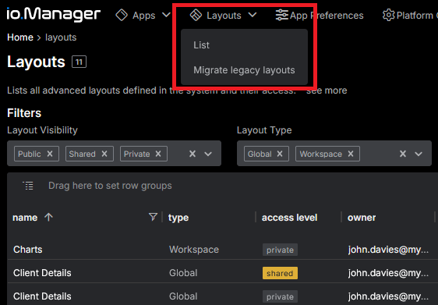Click the yellow shared access badge
Viewport: 438px width, 305px height.
(x=280, y=273)
